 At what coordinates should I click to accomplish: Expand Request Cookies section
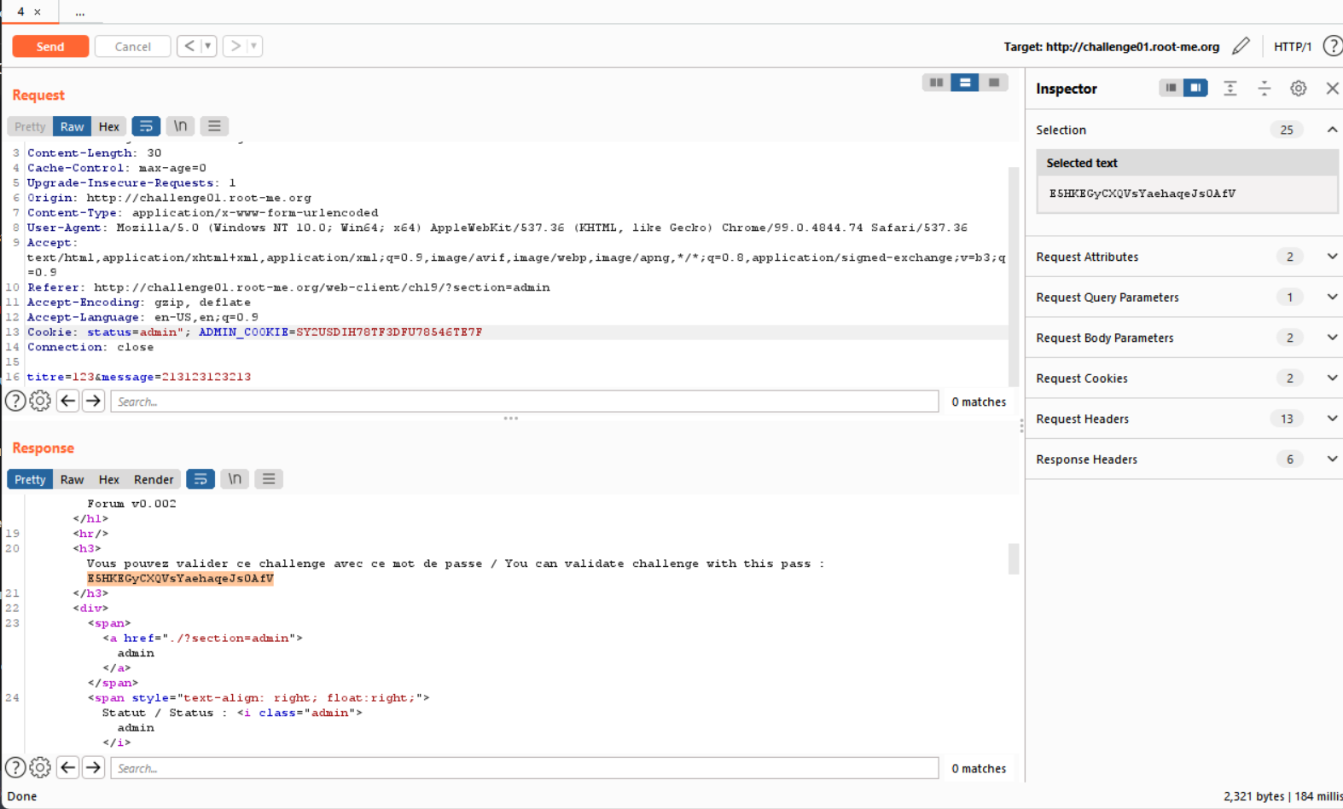click(1332, 378)
